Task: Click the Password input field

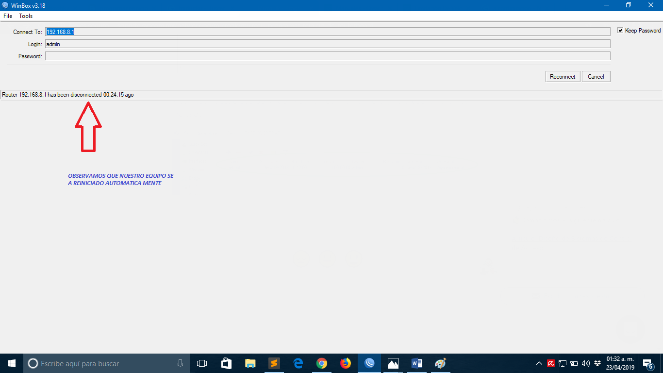Action: pyautogui.click(x=328, y=56)
